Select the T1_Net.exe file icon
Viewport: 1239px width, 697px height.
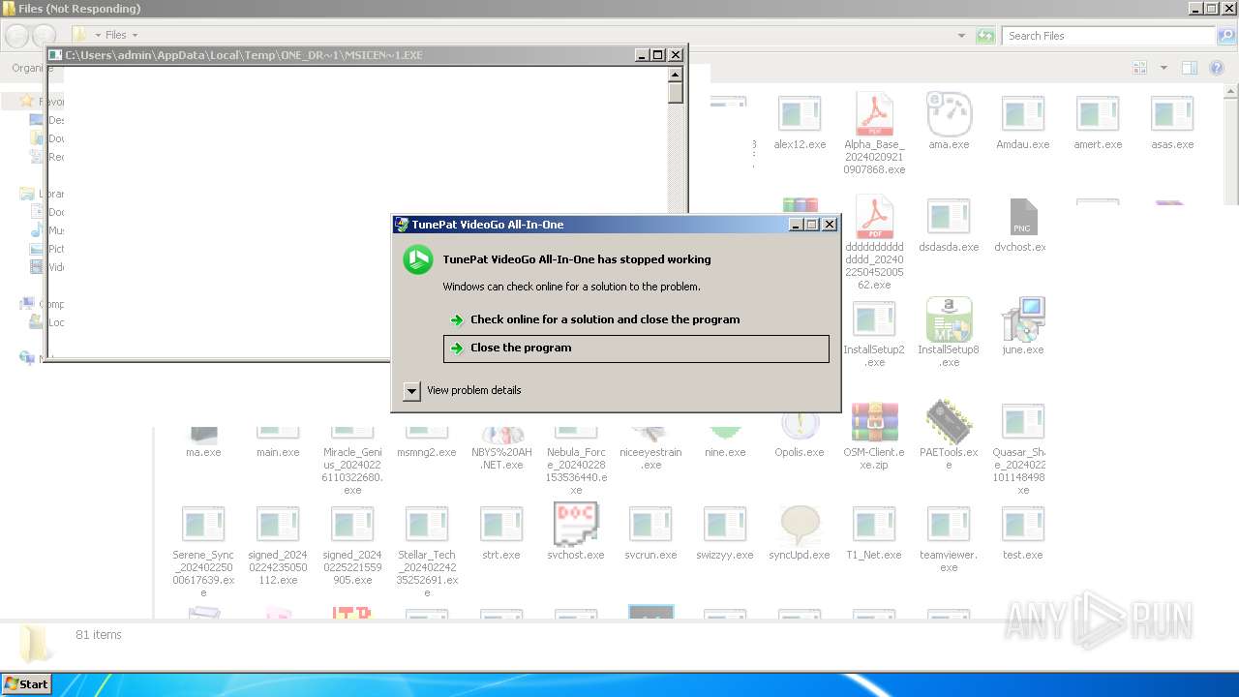pos(874,525)
